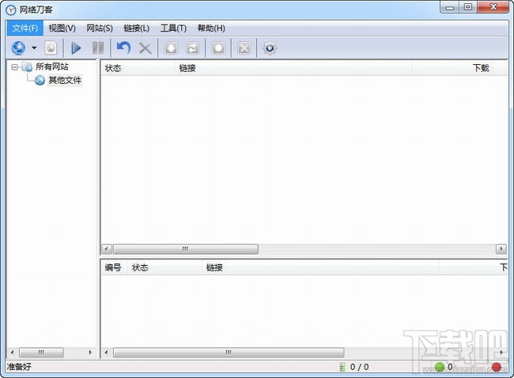Pause downloads using the pause icon
514x378 pixels.
click(x=98, y=48)
